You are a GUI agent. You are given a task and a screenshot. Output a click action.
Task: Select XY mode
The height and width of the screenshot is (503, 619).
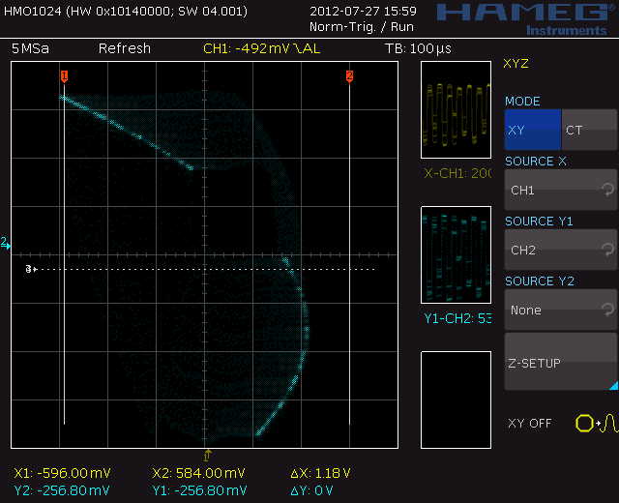[532, 130]
